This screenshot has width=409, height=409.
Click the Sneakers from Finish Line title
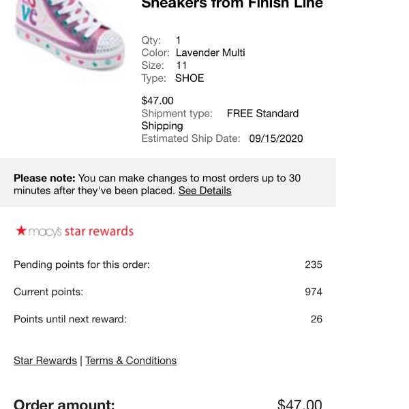coord(232,4)
